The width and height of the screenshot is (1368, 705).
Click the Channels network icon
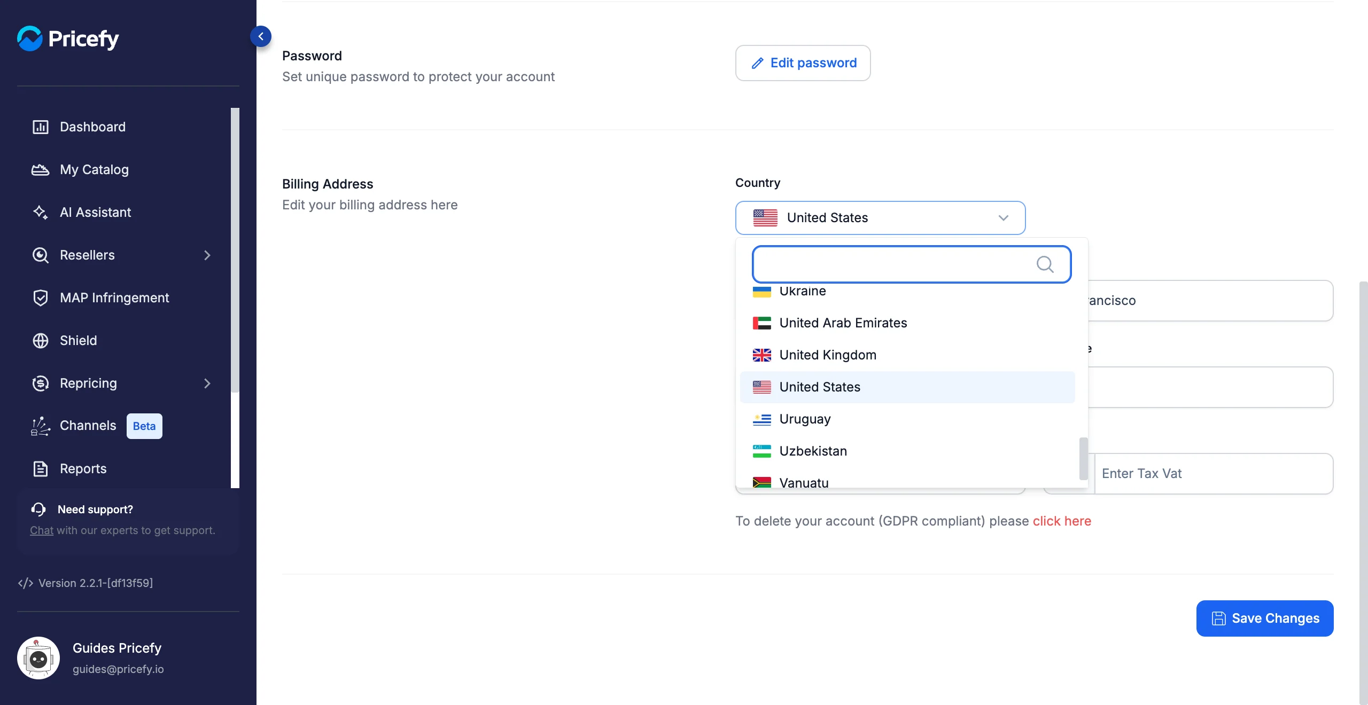point(41,426)
